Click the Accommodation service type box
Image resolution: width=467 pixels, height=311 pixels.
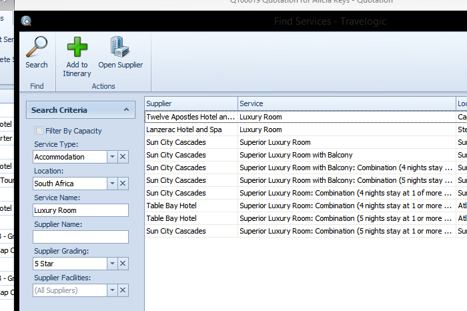[x=70, y=157]
